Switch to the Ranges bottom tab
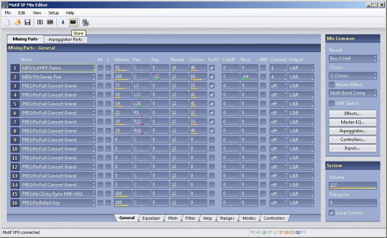The image size is (387, 238). (x=227, y=218)
